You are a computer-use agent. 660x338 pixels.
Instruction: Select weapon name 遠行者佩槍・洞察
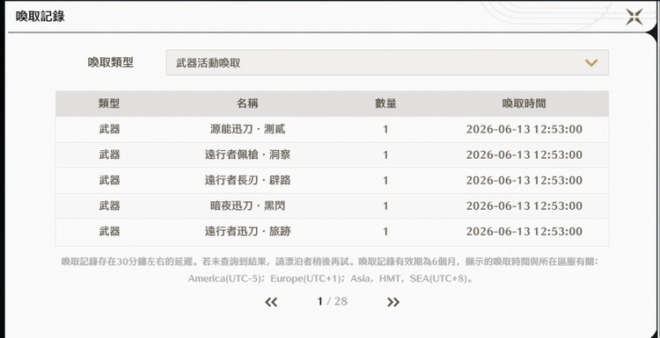tap(247, 155)
